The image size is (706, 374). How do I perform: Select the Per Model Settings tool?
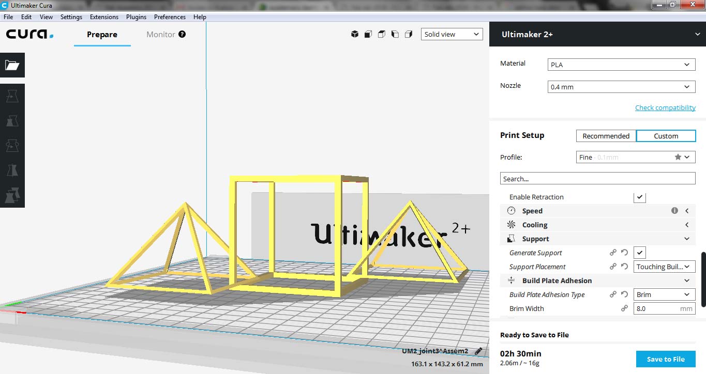click(x=12, y=195)
